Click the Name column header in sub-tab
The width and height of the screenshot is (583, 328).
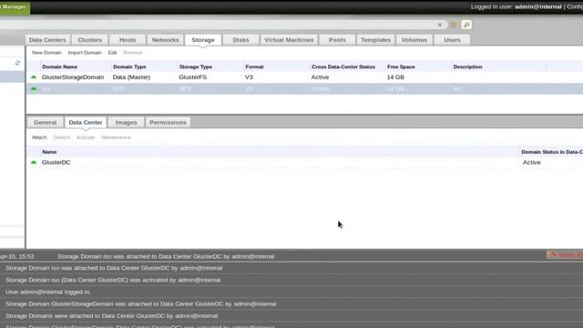point(49,152)
